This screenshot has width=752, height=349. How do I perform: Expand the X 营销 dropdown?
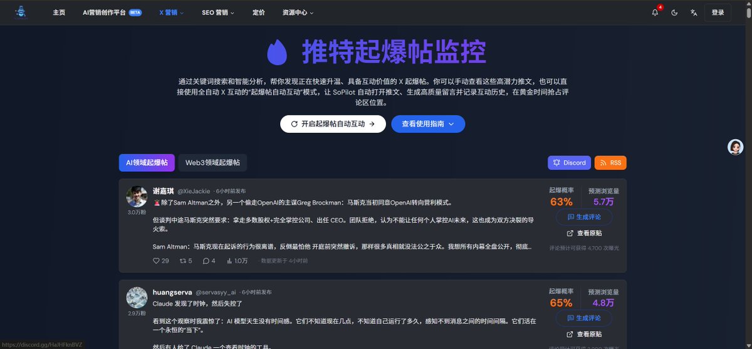coord(172,13)
